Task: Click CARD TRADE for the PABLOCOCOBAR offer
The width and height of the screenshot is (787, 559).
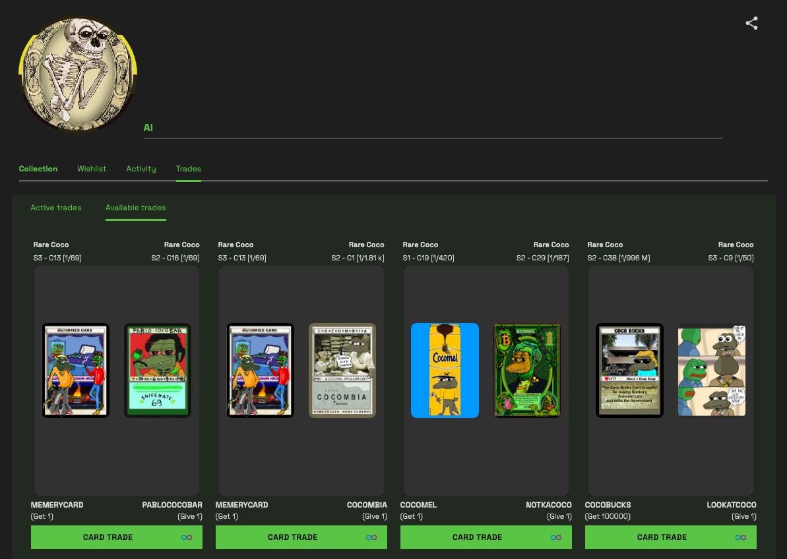Action: (117, 537)
